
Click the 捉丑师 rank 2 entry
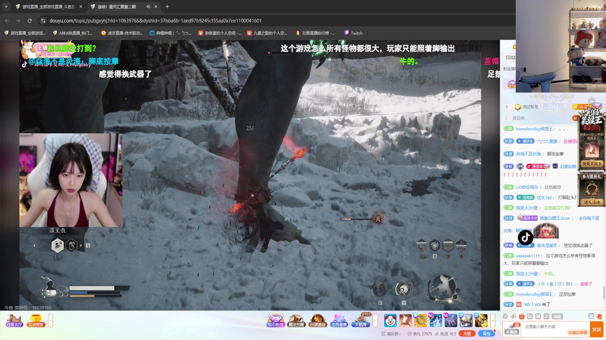click(518, 118)
